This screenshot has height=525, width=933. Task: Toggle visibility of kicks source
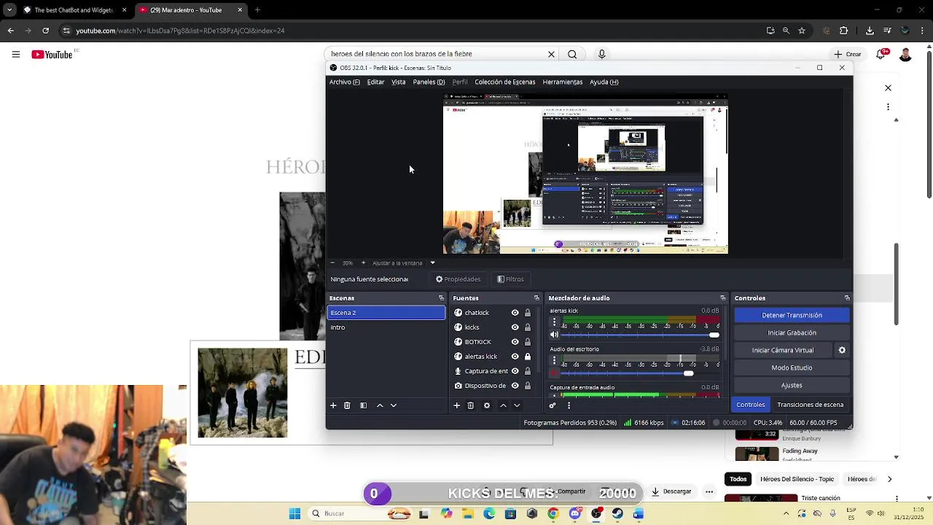[x=515, y=327]
